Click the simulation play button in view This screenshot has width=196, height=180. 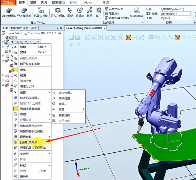(x=71, y=44)
